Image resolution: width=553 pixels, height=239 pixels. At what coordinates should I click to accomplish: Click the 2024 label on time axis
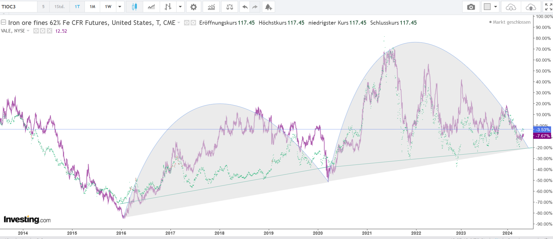coord(507,233)
